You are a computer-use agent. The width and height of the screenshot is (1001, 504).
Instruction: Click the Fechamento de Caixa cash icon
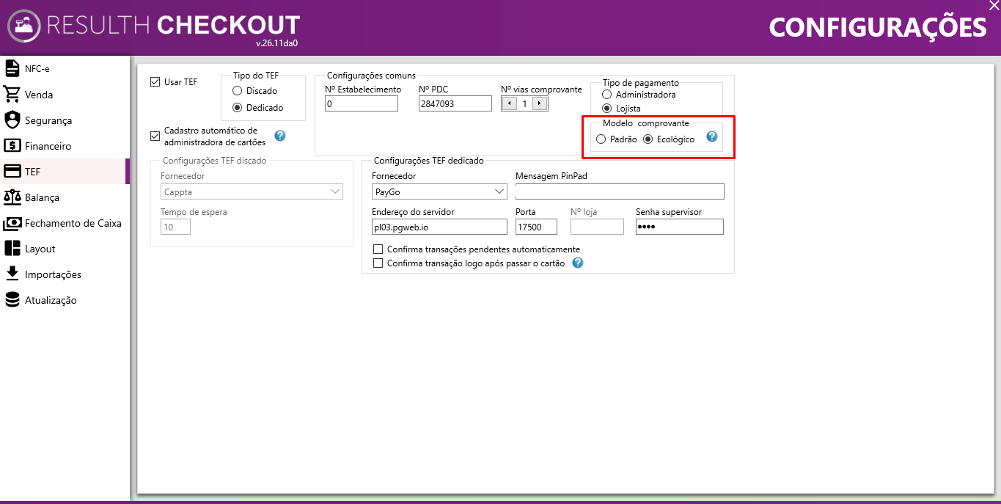click(12, 223)
